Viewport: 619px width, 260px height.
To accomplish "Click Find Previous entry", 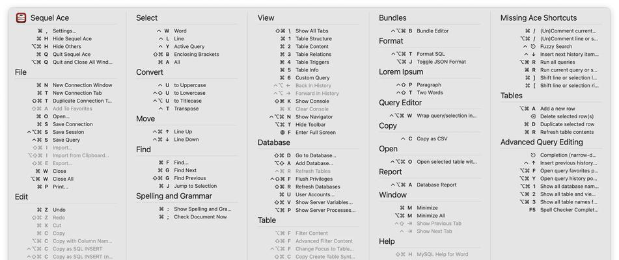I will [190, 178].
